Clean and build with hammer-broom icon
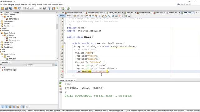 click(x=53, y=8)
